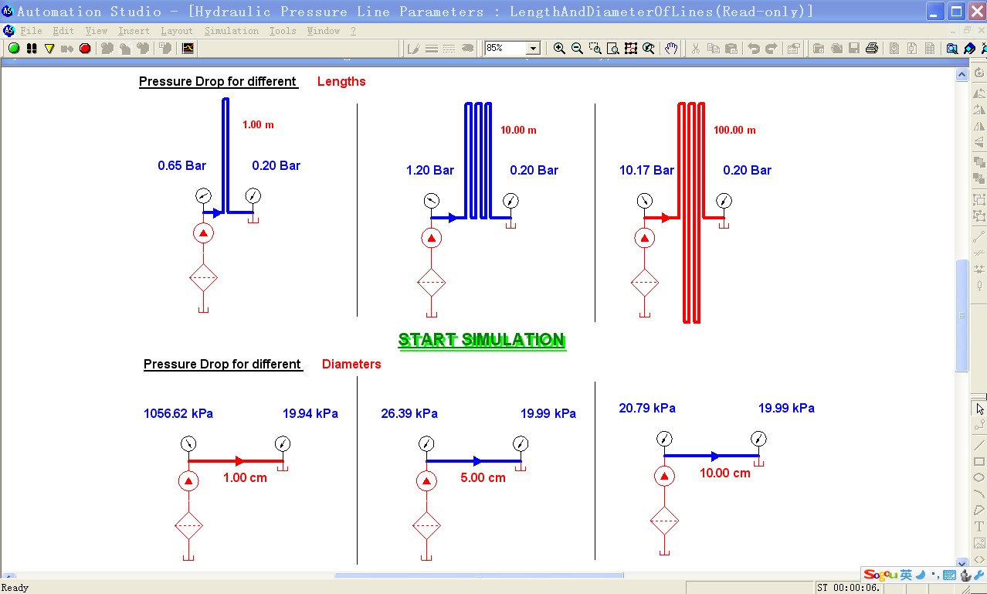Viewport: 987px width, 594px height.
Task: Click the horizontal scrollbar thumb
Action: coord(479,575)
